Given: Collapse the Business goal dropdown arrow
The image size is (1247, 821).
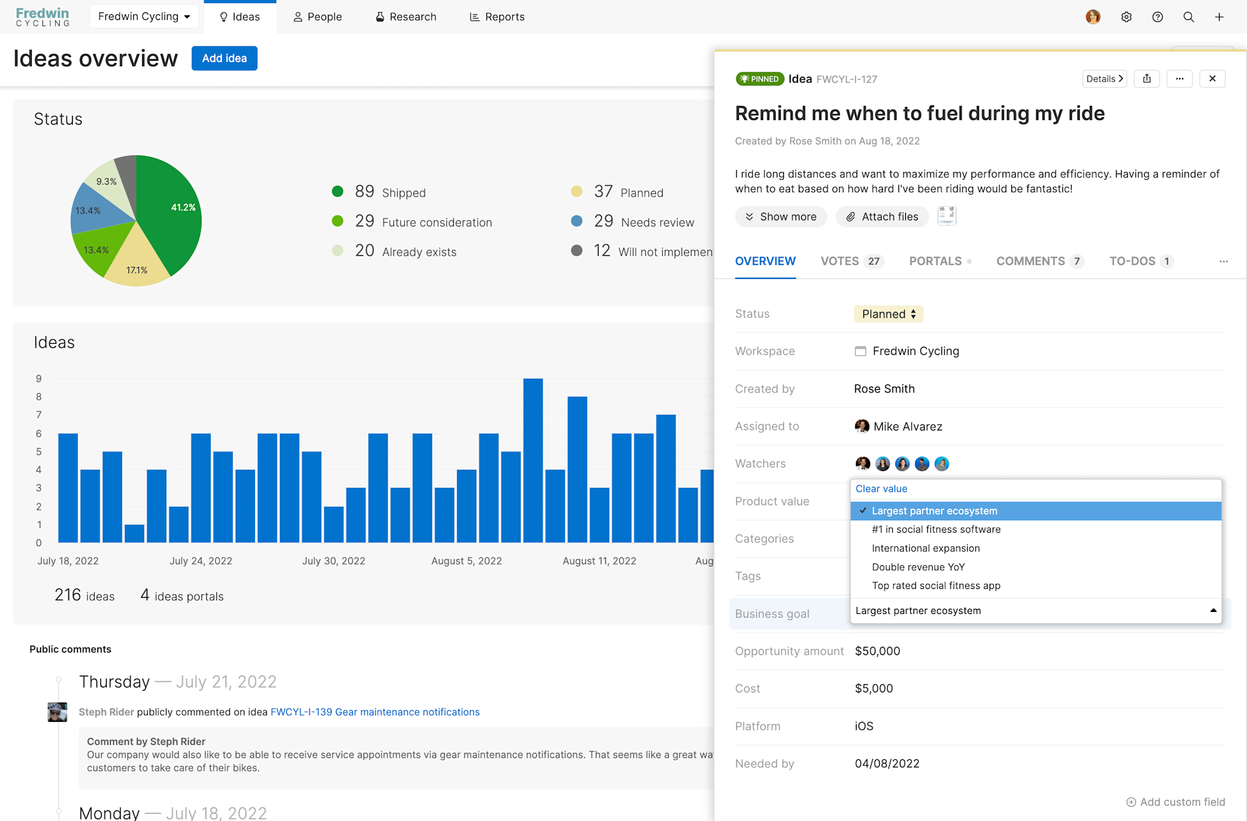Looking at the screenshot, I should pos(1213,611).
